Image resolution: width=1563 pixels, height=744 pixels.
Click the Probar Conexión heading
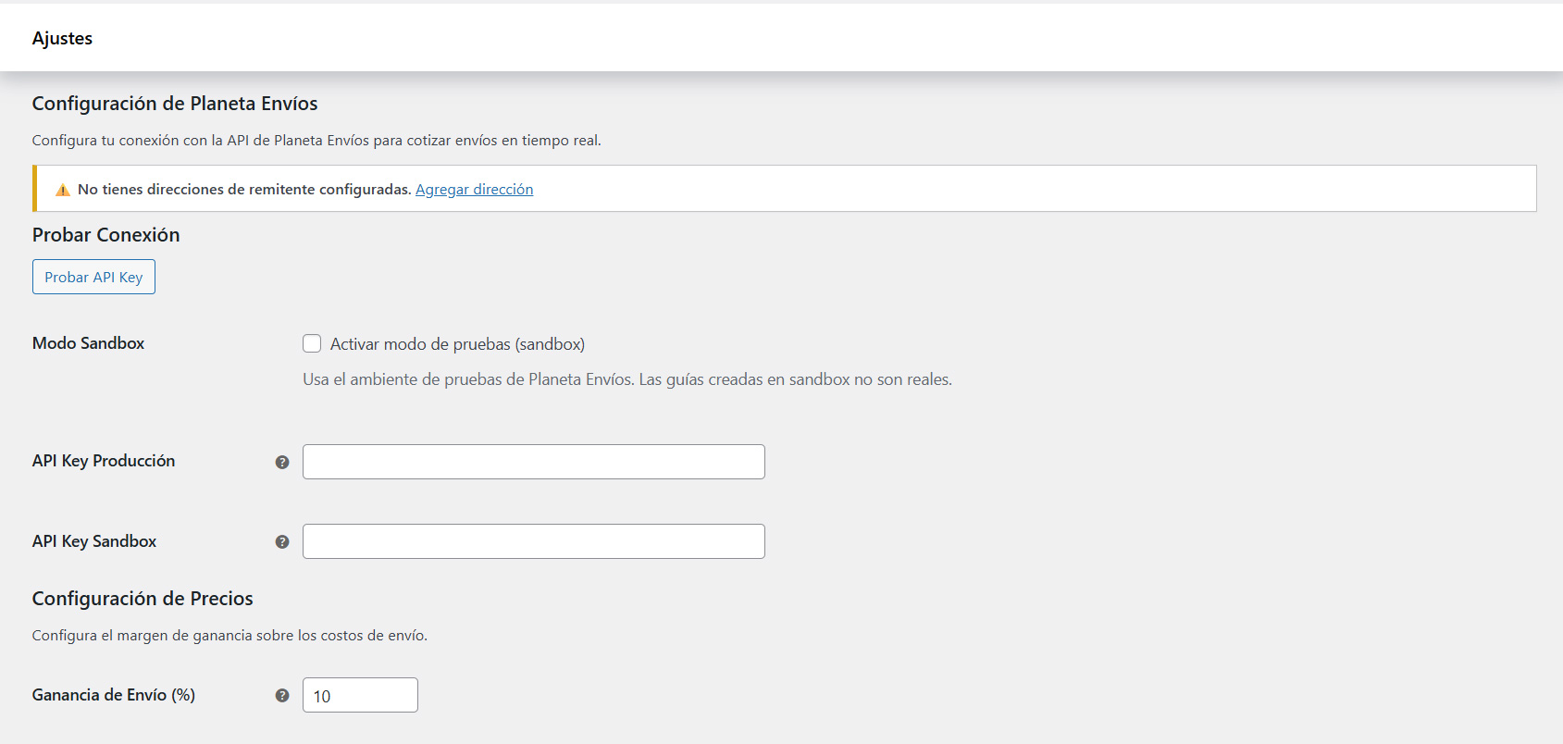105,235
